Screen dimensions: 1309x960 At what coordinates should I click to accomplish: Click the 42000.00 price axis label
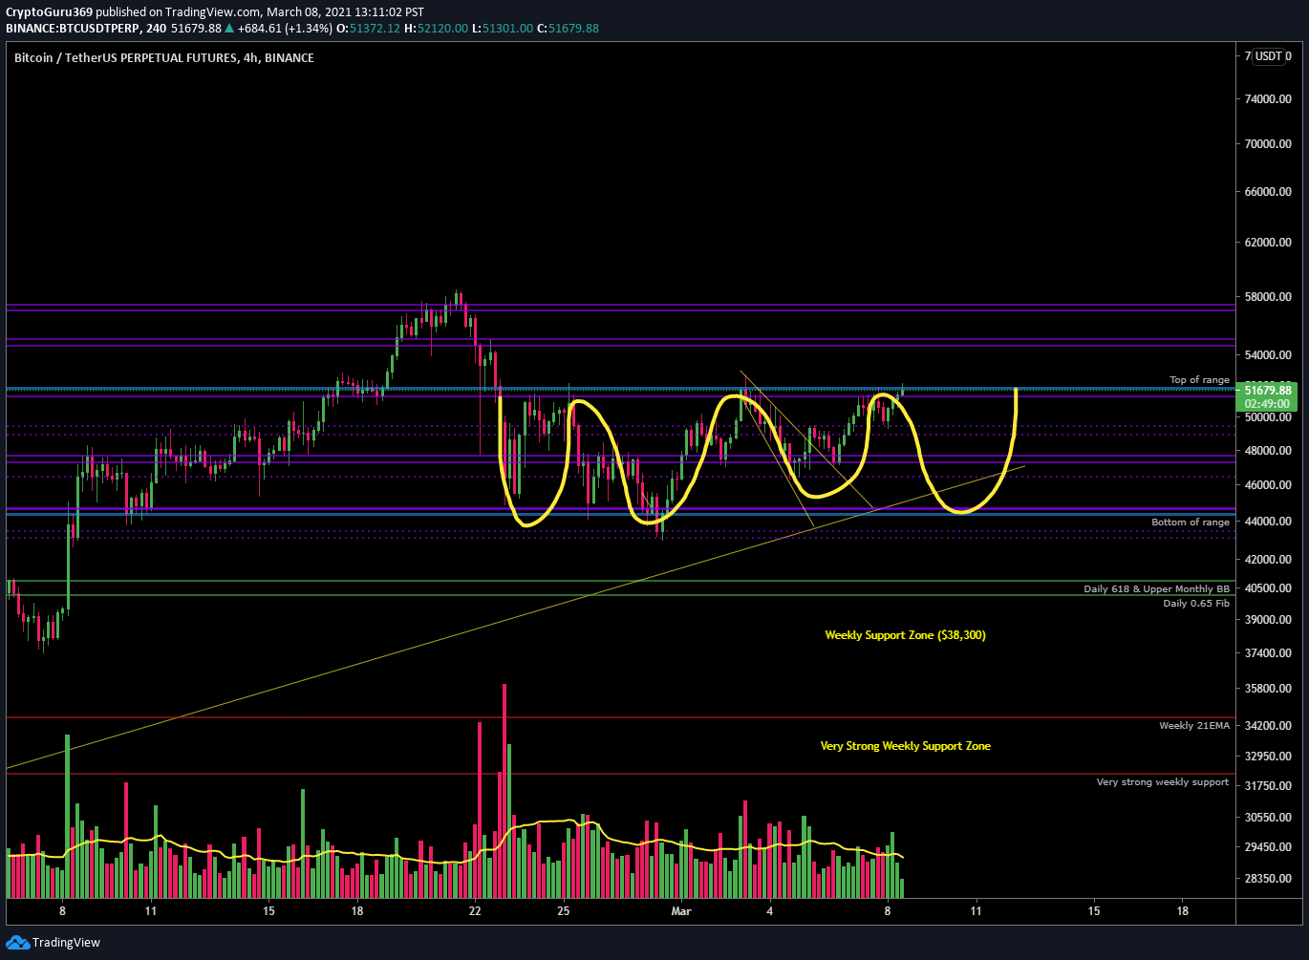pos(1268,560)
